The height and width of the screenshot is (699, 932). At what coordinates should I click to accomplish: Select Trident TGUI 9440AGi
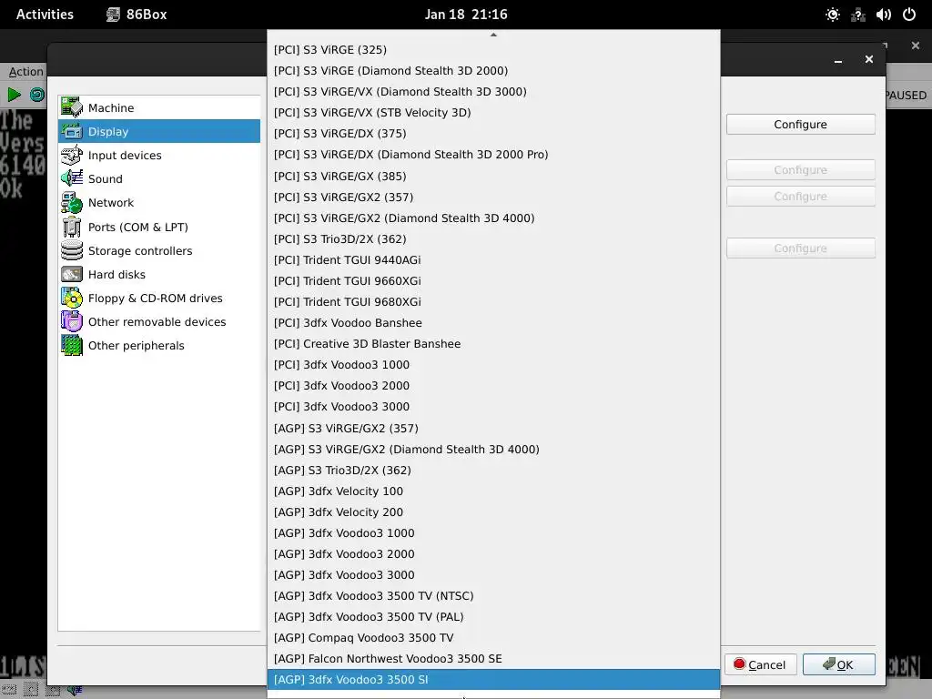click(493, 259)
